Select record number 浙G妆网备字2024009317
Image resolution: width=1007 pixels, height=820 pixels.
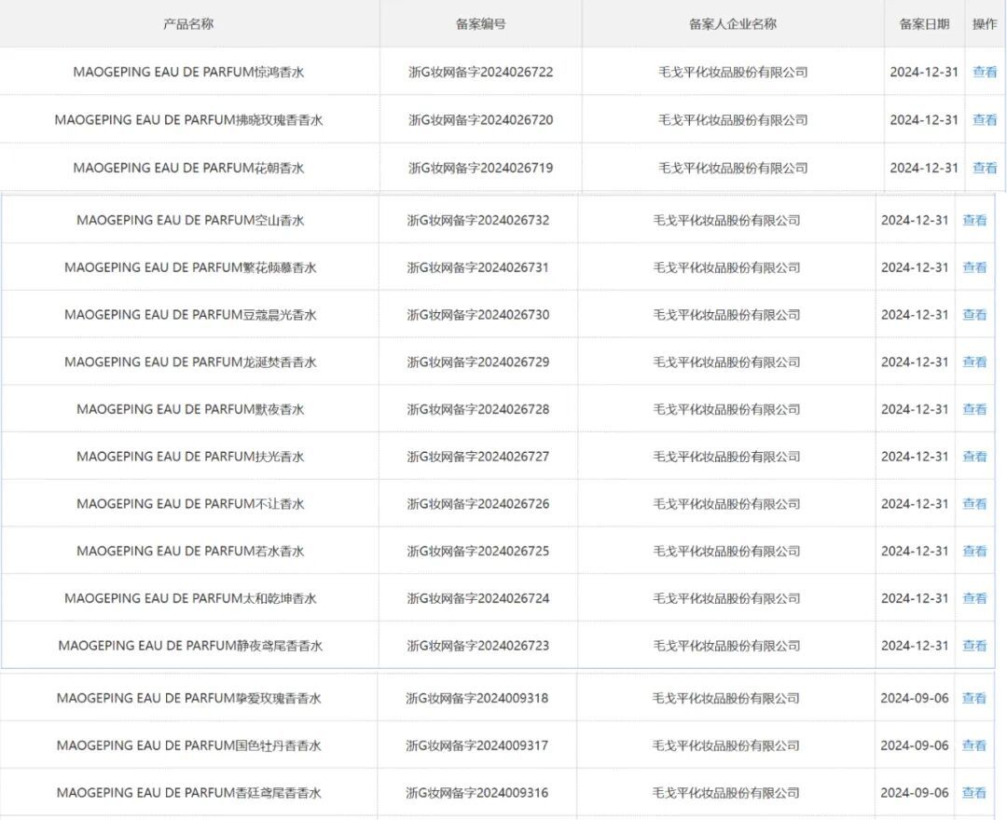(x=477, y=745)
